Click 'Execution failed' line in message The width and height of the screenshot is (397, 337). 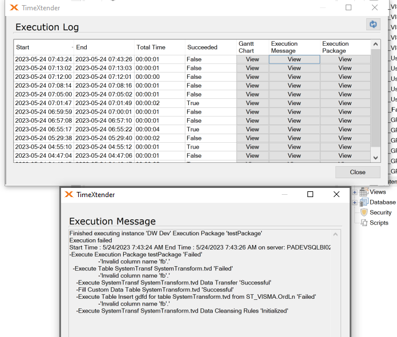(91, 240)
